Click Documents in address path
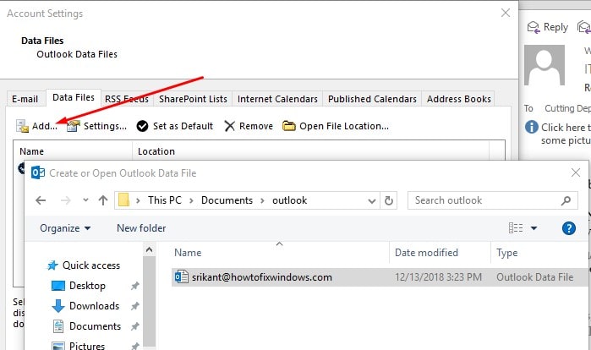This screenshot has height=350, width=591. 227,200
